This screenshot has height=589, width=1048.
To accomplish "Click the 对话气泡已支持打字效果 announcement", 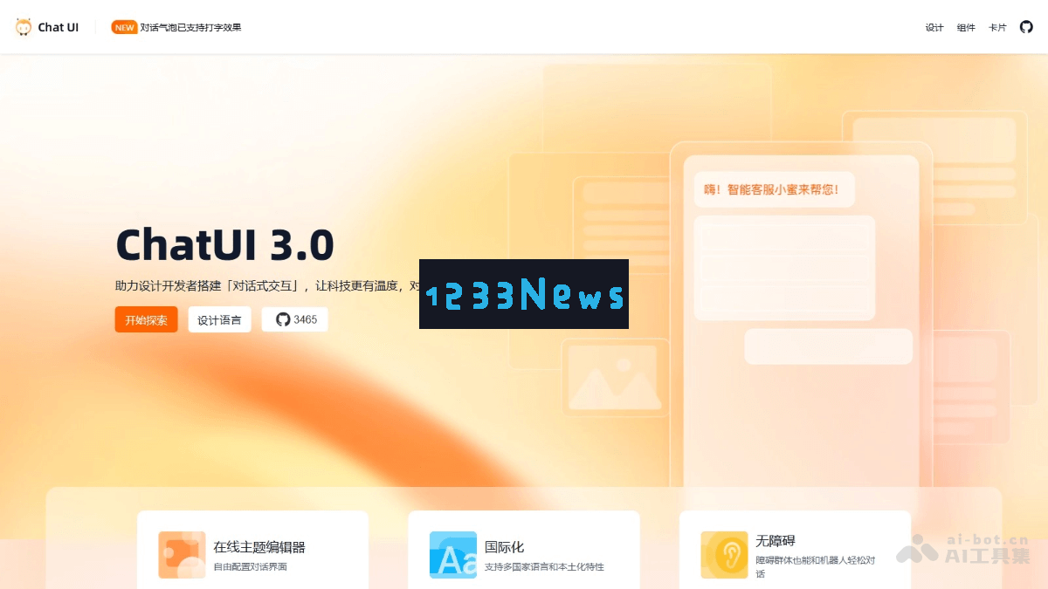I will click(x=190, y=27).
